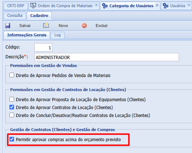The width and height of the screenshot is (192, 153).
Task: Close the Usuários tab
Action: tap(189, 5)
